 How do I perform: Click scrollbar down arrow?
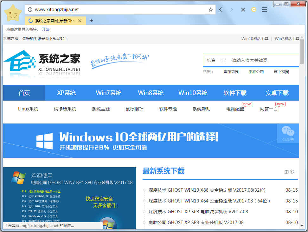click(x=302, y=226)
